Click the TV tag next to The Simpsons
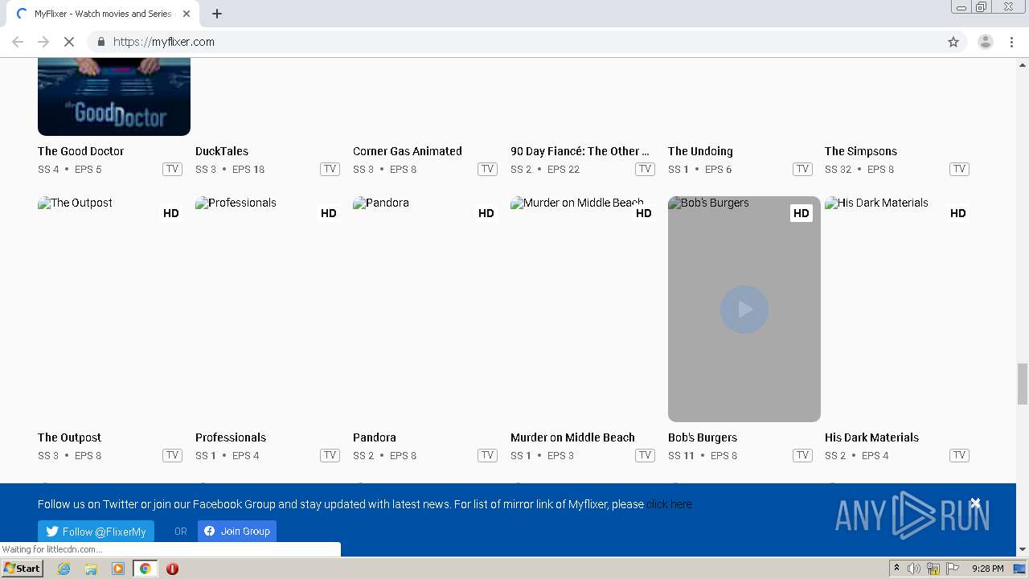 [x=959, y=169]
